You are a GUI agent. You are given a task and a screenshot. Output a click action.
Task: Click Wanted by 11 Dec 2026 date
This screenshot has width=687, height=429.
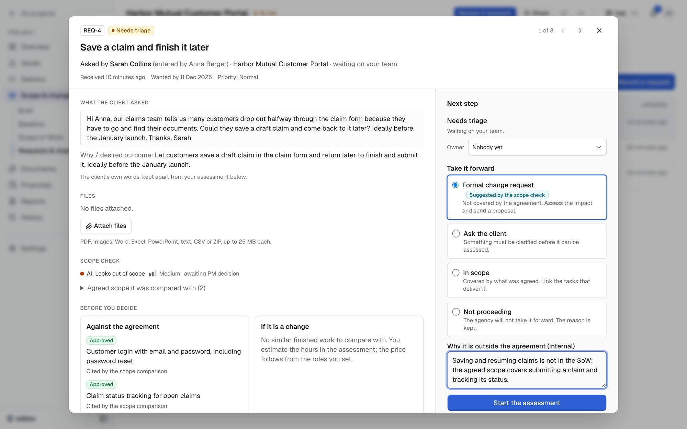click(x=181, y=77)
